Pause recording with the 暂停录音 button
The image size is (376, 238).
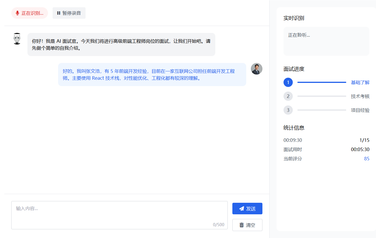pyautogui.click(x=69, y=13)
